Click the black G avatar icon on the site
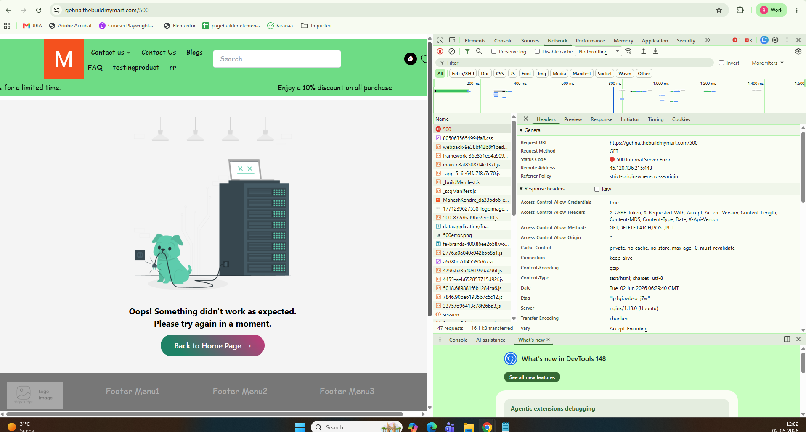 point(411,59)
